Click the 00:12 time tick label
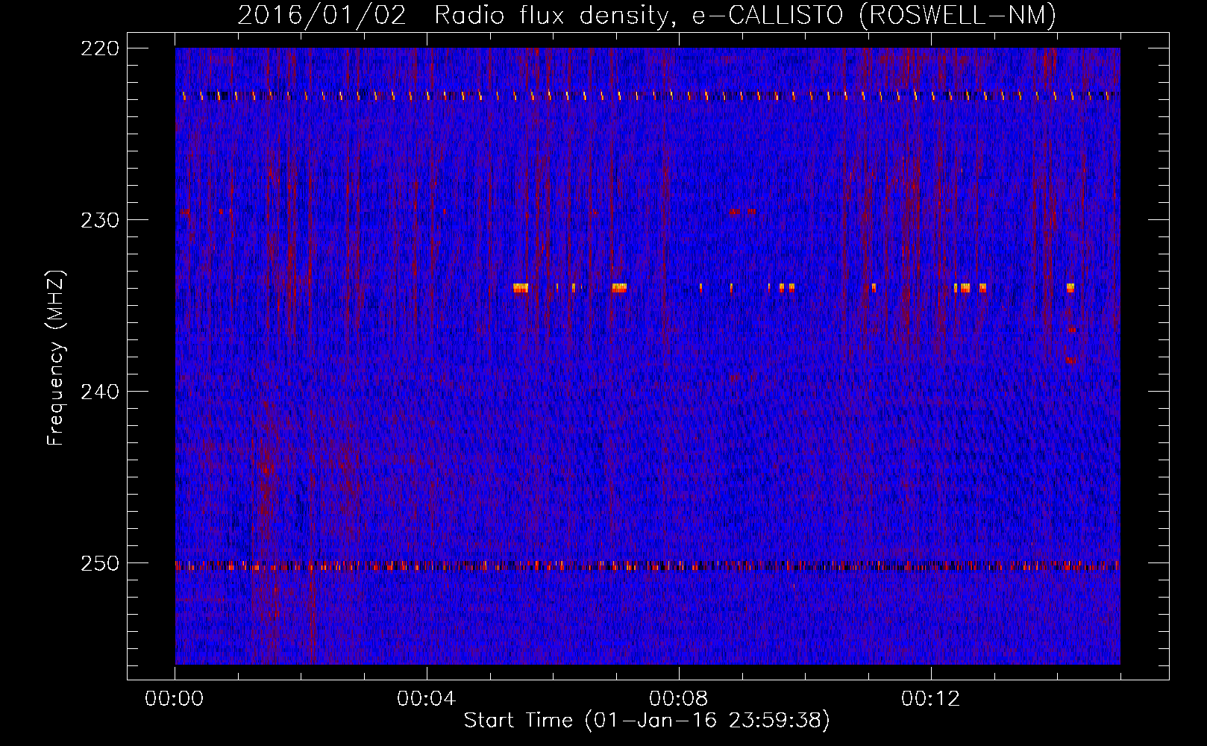 [x=930, y=699]
